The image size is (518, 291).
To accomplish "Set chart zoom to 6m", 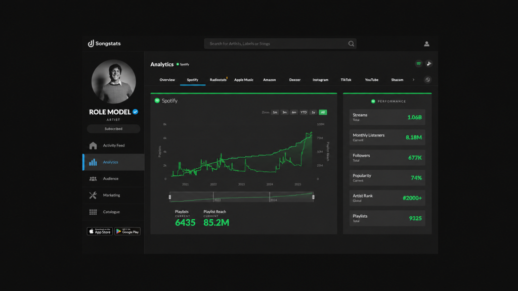I will coord(294,112).
